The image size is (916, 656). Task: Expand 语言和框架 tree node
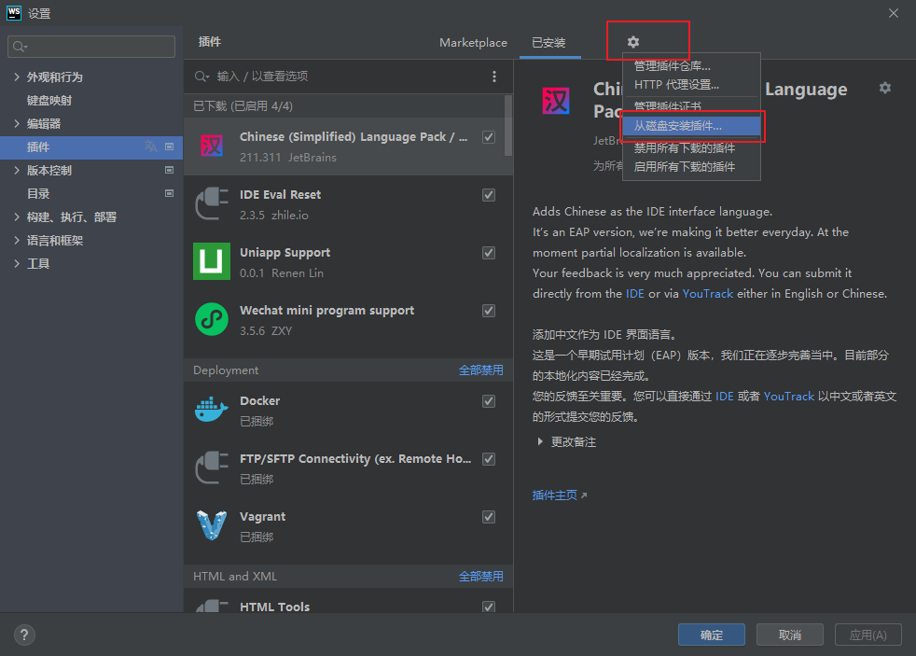[x=17, y=240]
